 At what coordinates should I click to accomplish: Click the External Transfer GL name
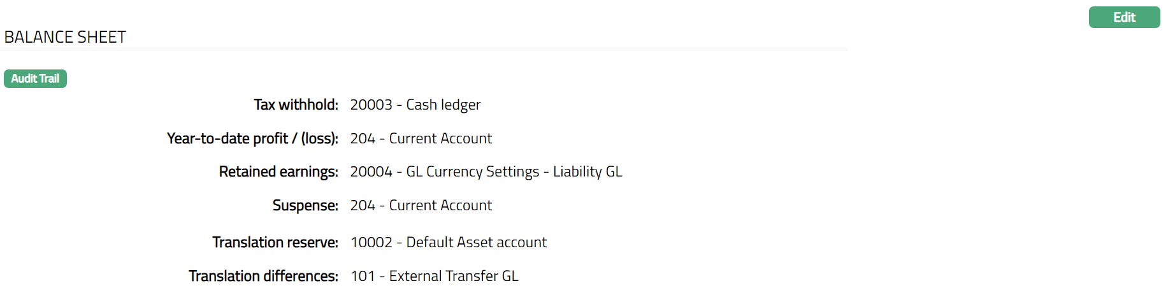[x=454, y=276]
